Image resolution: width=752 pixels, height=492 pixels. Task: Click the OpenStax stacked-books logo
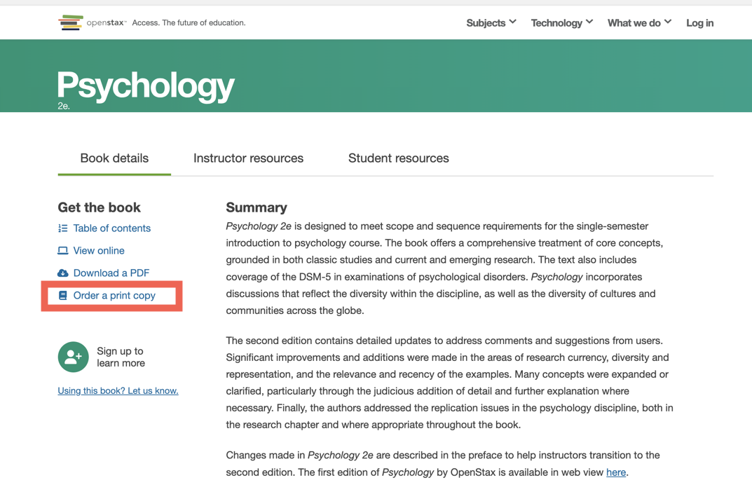click(x=70, y=22)
